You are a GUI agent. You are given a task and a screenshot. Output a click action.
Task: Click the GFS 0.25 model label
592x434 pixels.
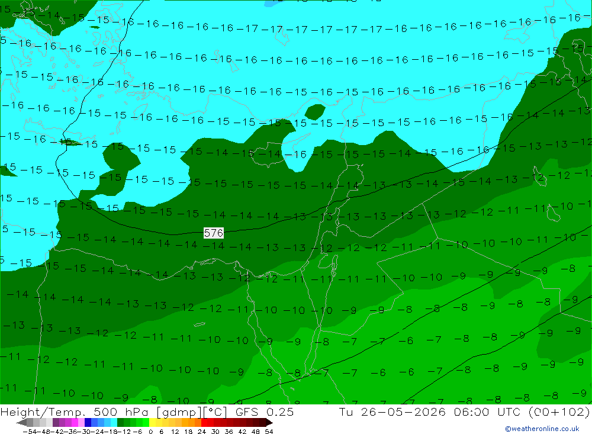265,412
